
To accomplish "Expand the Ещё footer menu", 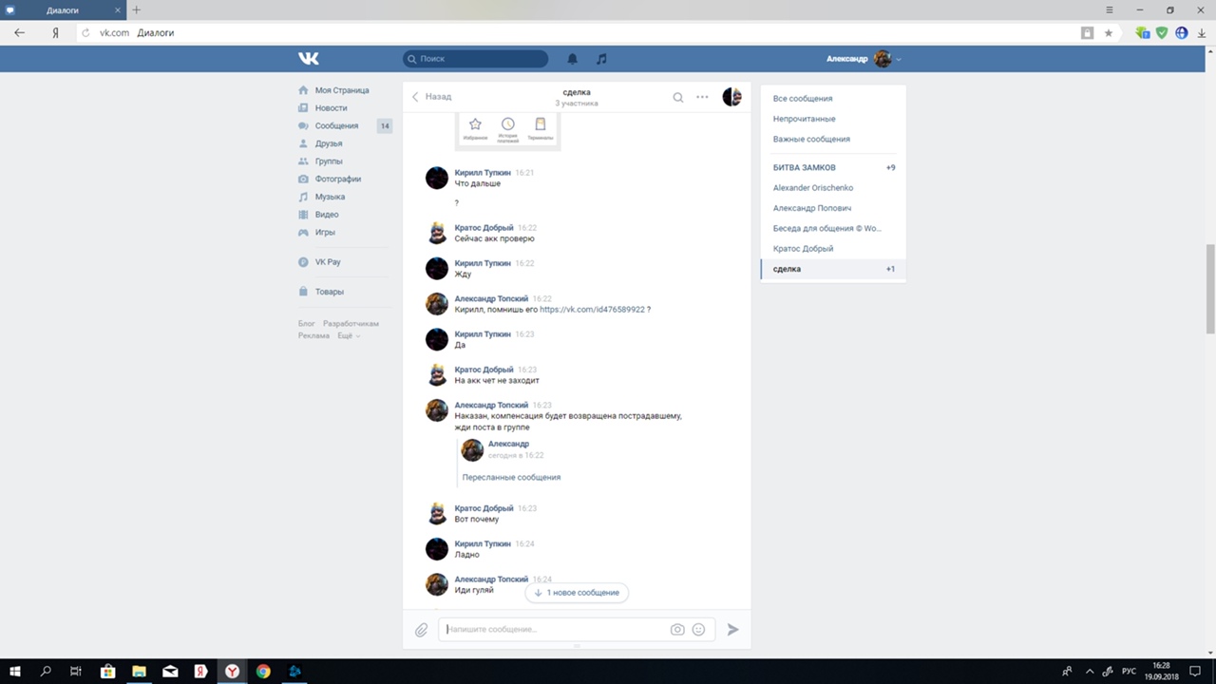I will pos(348,335).
